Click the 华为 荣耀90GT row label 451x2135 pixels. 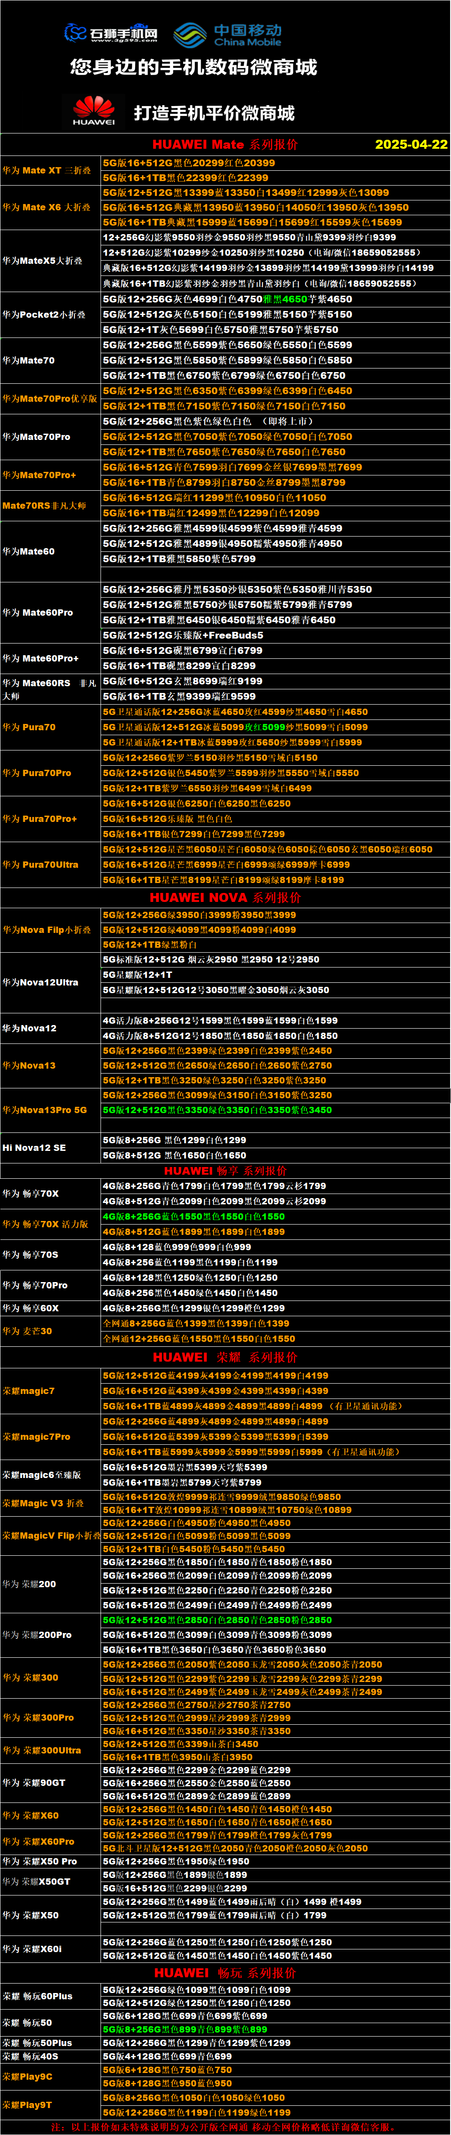click(33, 1783)
